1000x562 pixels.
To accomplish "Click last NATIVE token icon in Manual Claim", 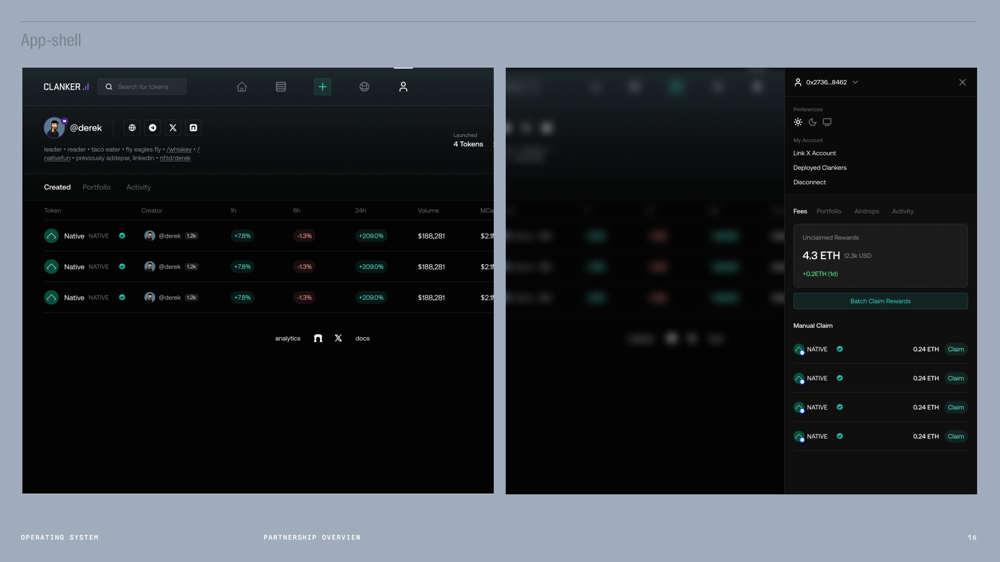I will (x=799, y=437).
